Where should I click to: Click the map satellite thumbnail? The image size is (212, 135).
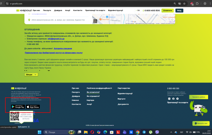[x=95, y=21]
